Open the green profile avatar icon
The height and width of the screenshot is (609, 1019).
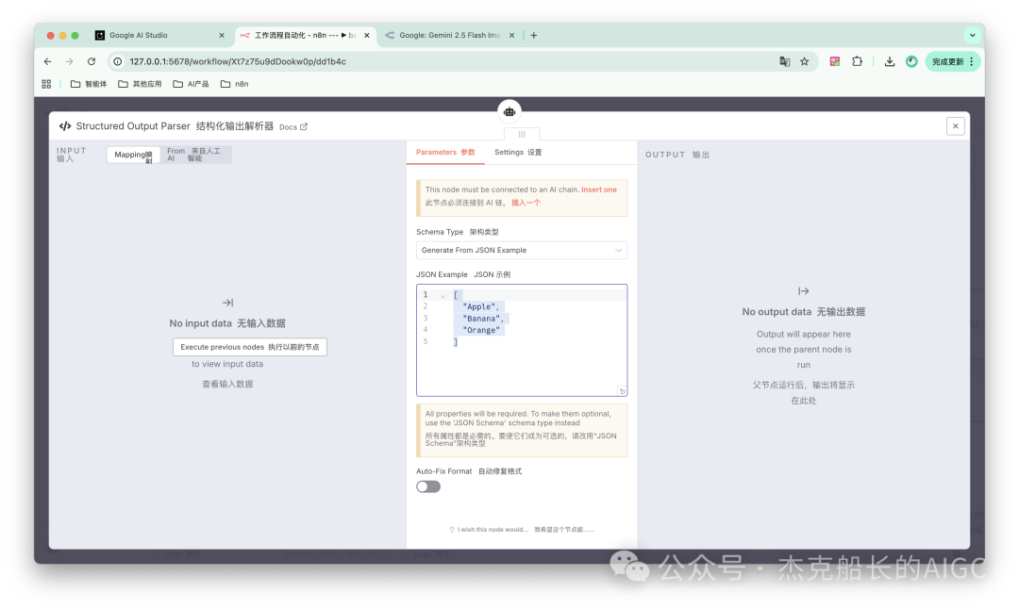(911, 61)
